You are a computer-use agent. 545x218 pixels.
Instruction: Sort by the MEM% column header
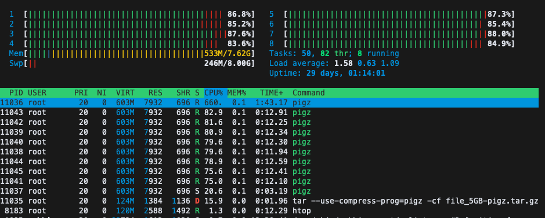236,93
